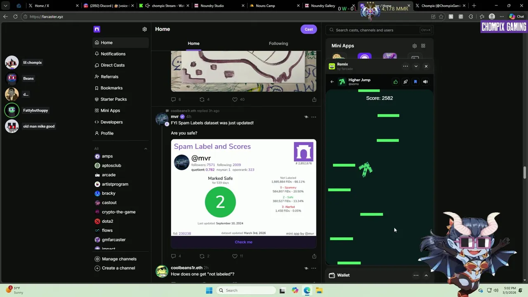
Task: Like the mvr cast with 11 likes
Action: [x=235, y=256]
